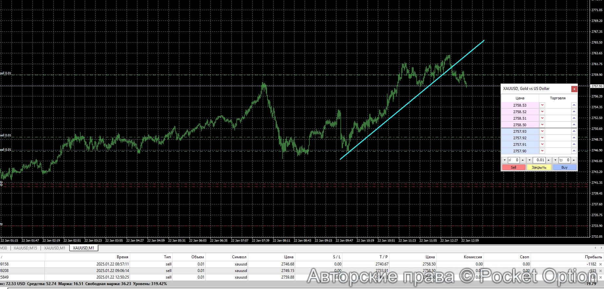Click blue buy arrow at price 2758.53
Viewport: 604px width, 289px height.
coord(574,105)
